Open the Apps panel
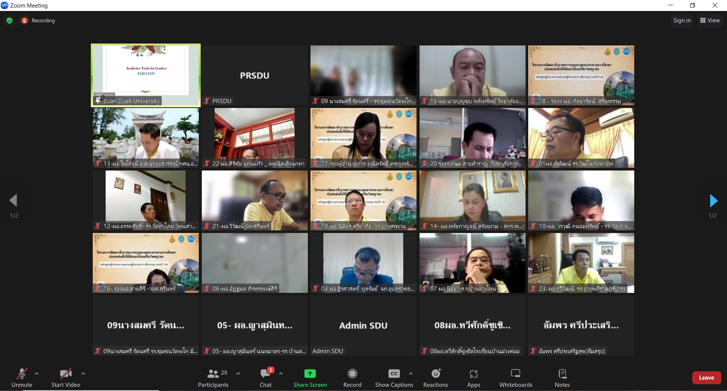This screenshot has height=391, width=727. (473, 378)
